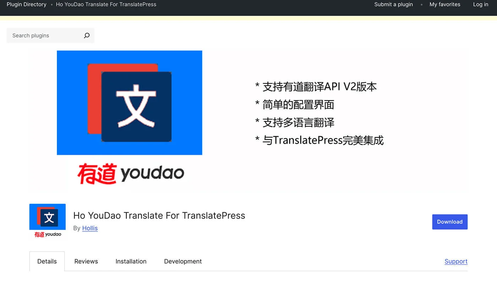Click the Ho YouDao Translate breadcrumb
Image resolution: width=497 pixels, height=284 pixels.
tap(106, 5)
